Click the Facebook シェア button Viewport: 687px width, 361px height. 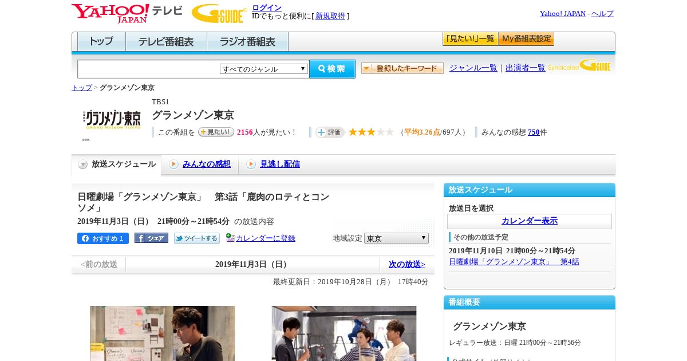[x=151, y=238]
